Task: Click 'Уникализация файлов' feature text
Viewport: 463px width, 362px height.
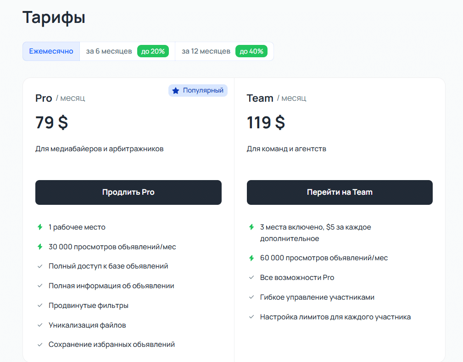Action: pos(87,325)
